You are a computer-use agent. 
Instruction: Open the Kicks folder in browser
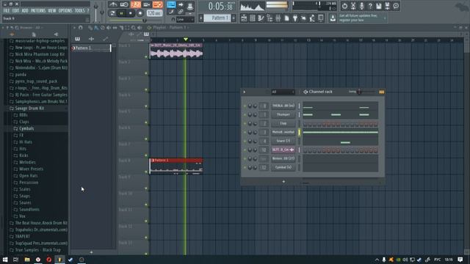23,155
